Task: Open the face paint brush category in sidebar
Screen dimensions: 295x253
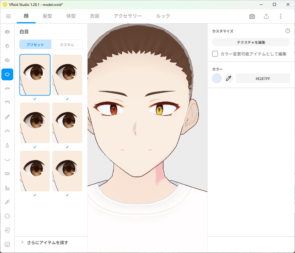Action: tap(7, 202)
